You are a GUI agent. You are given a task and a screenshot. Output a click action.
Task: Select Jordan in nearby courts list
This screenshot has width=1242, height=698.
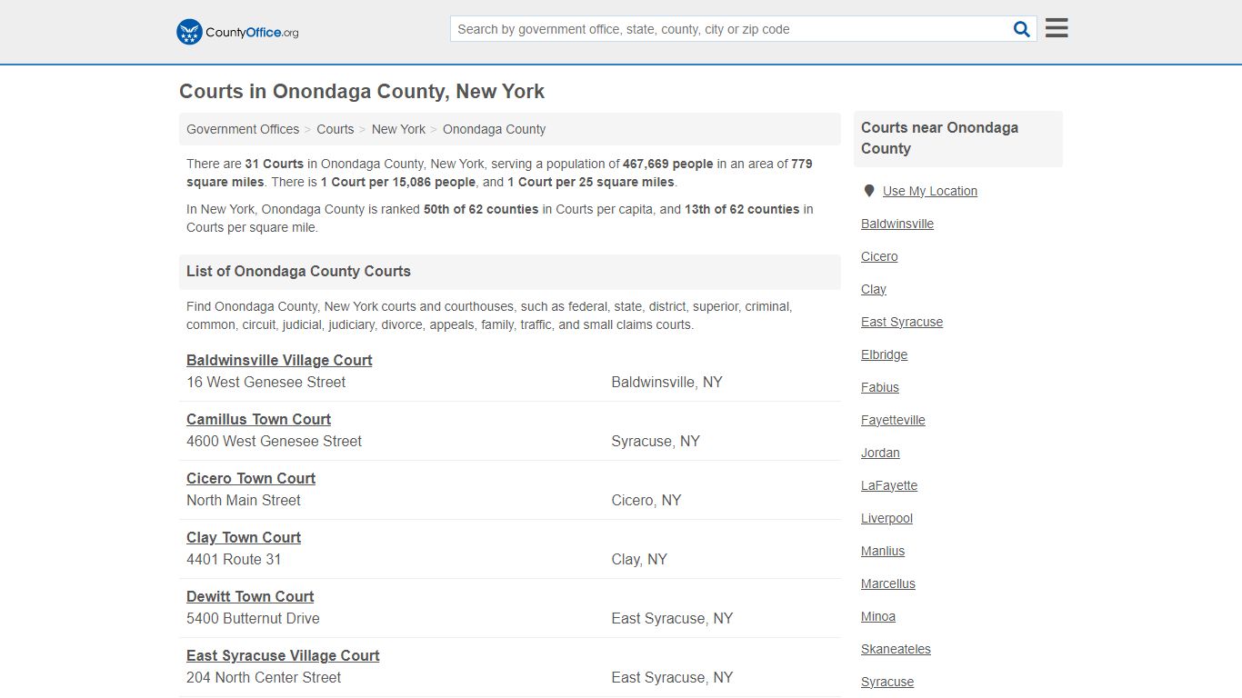point(880,453)
